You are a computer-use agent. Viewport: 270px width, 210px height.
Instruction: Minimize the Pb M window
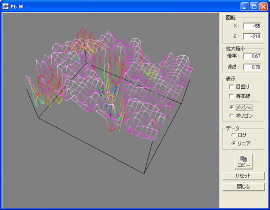[x=245, y=7]
